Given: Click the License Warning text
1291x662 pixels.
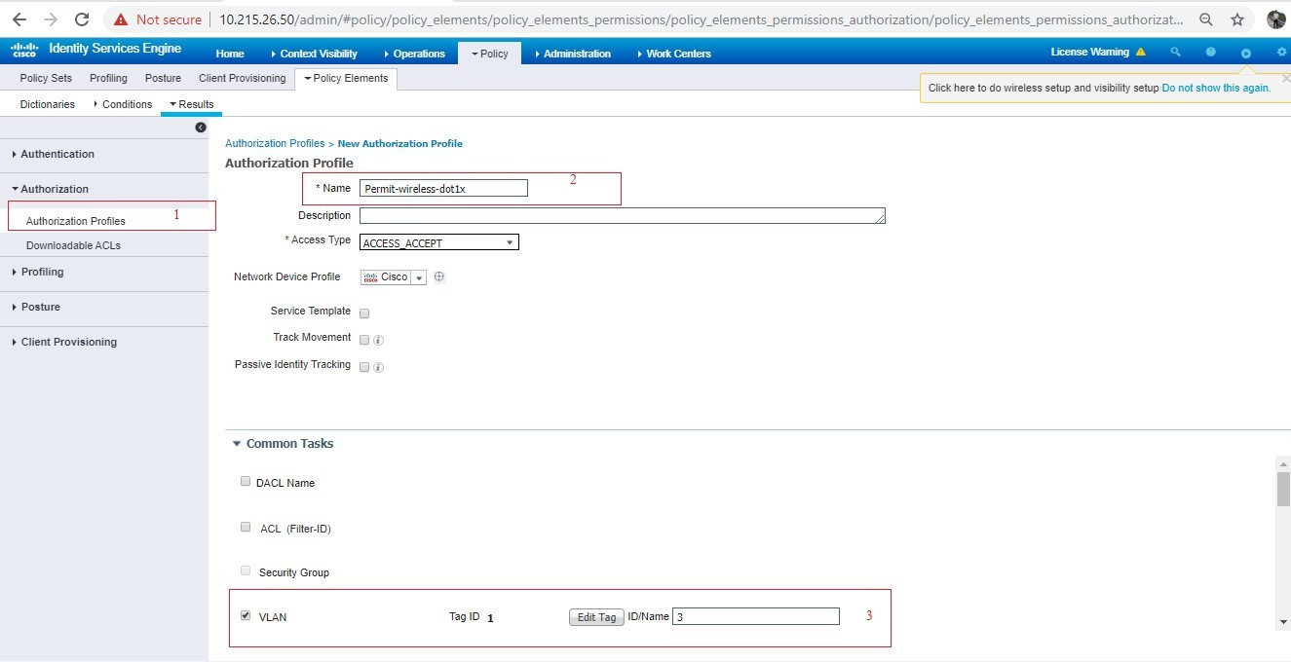Looking at the screenshot, I should click(x=1090, y=53).
